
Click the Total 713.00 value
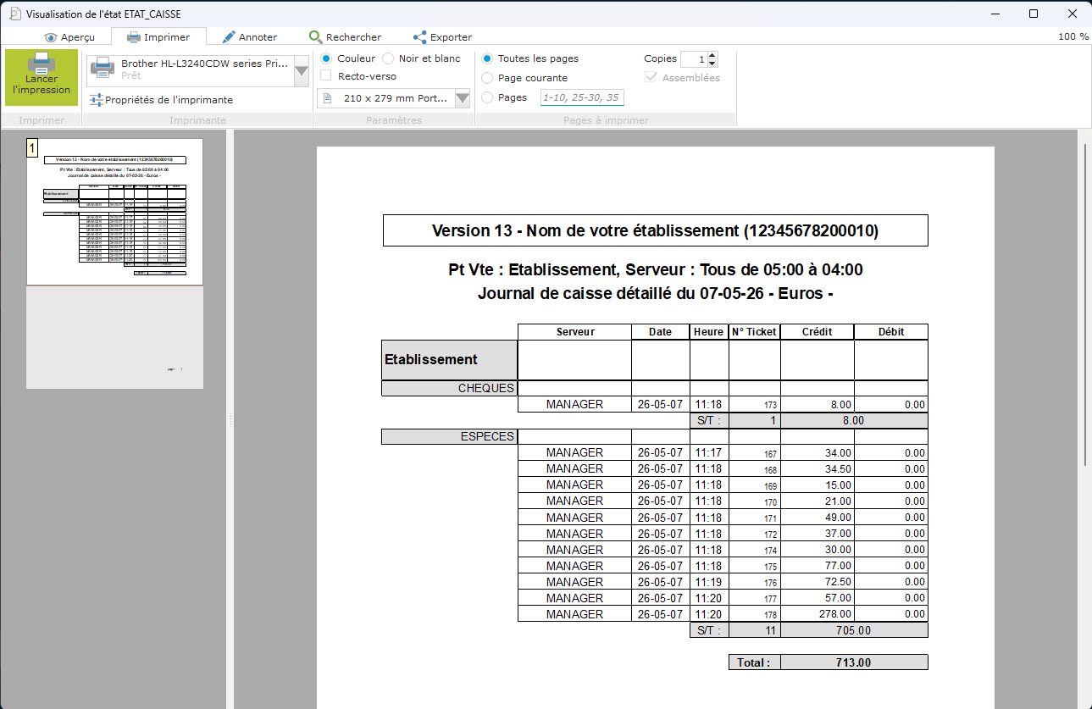(854, 662)
